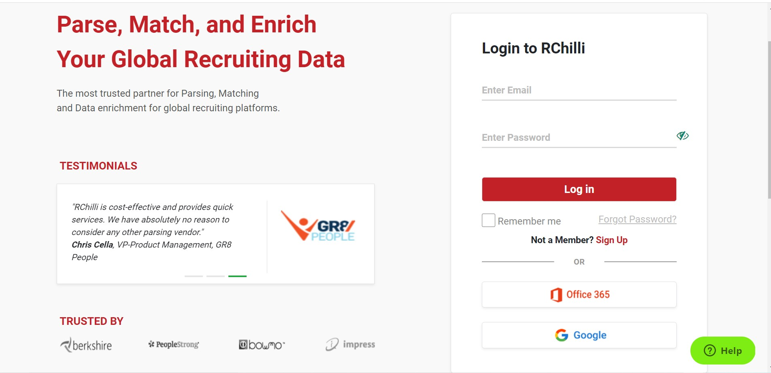
Task: Click the Google G logo icon
Action: pyautogui.click(x=562, y=335)
